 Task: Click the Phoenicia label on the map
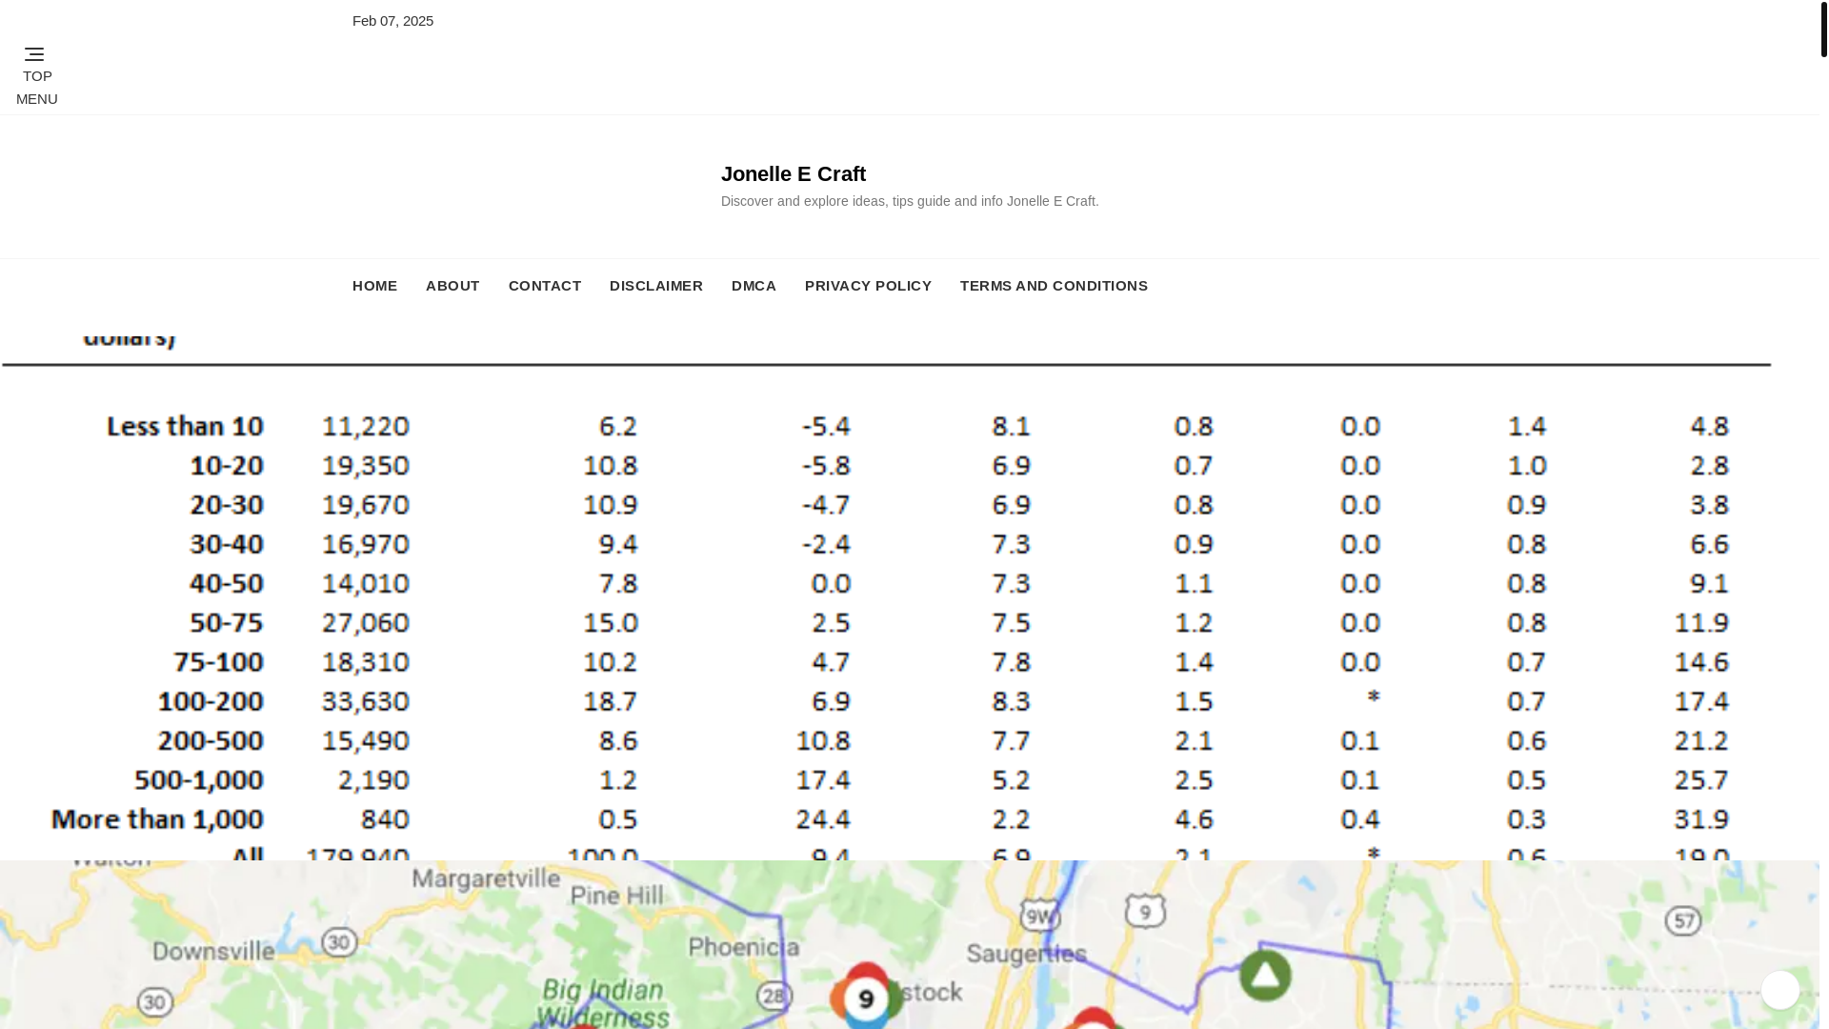pos(744,947)
